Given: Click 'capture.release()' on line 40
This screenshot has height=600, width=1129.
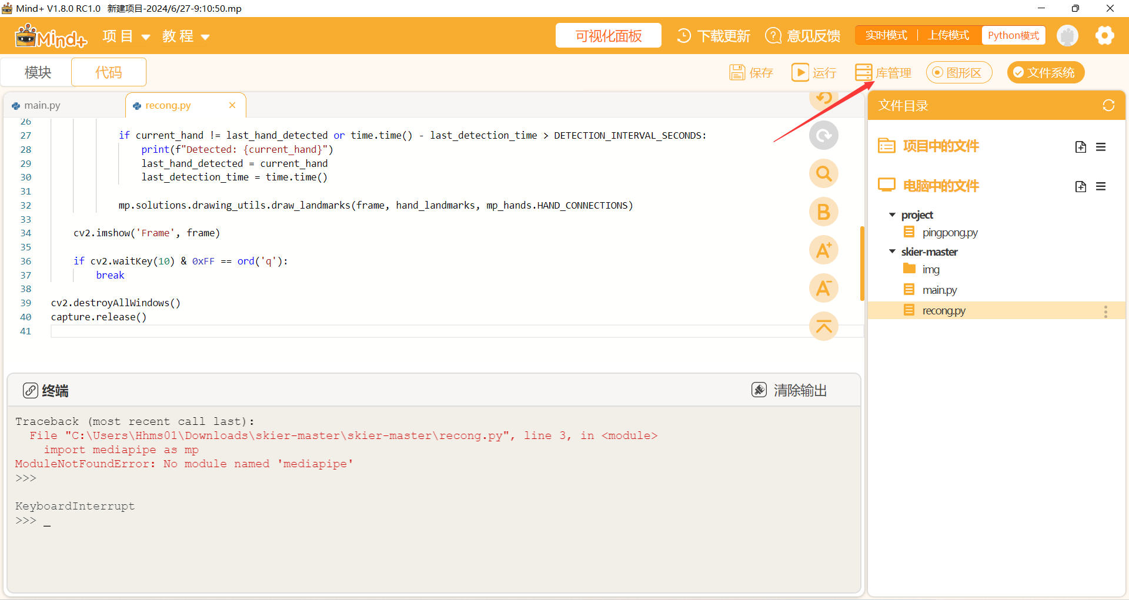Looking at the screenshot, I should pyautogui.click(x=99, y=317).
